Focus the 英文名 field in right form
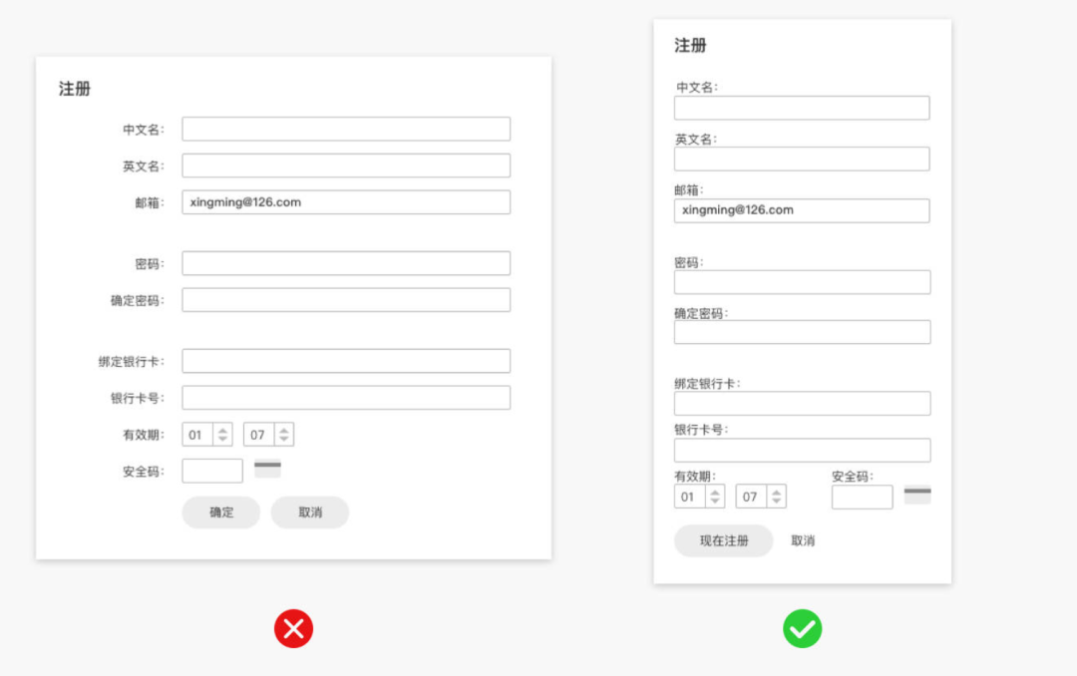This screenshot has height=676, width=1077. (802, 159)
